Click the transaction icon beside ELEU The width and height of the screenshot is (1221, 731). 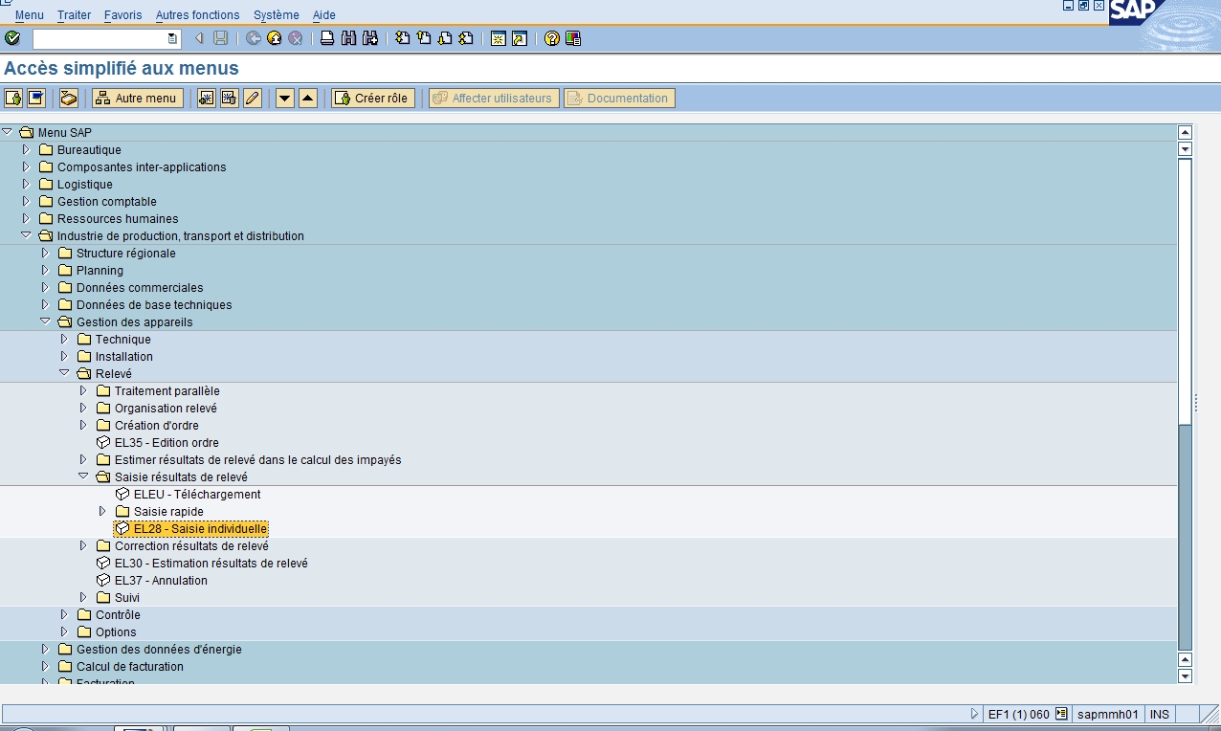122,495
